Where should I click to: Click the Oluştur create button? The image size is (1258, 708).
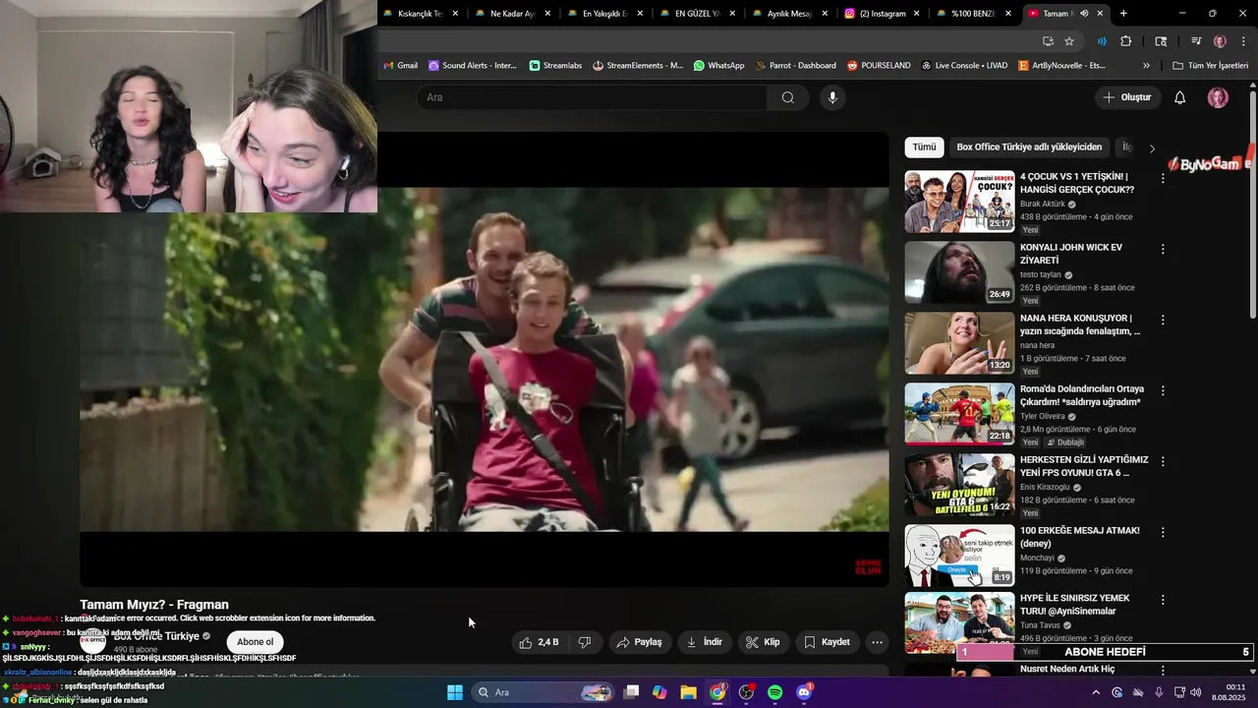tap(1128, 97)
